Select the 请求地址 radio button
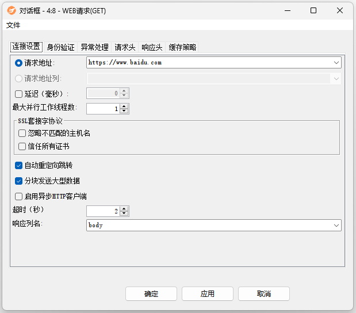The height and width of the screenshot is (313, 356). click(19, 63)
